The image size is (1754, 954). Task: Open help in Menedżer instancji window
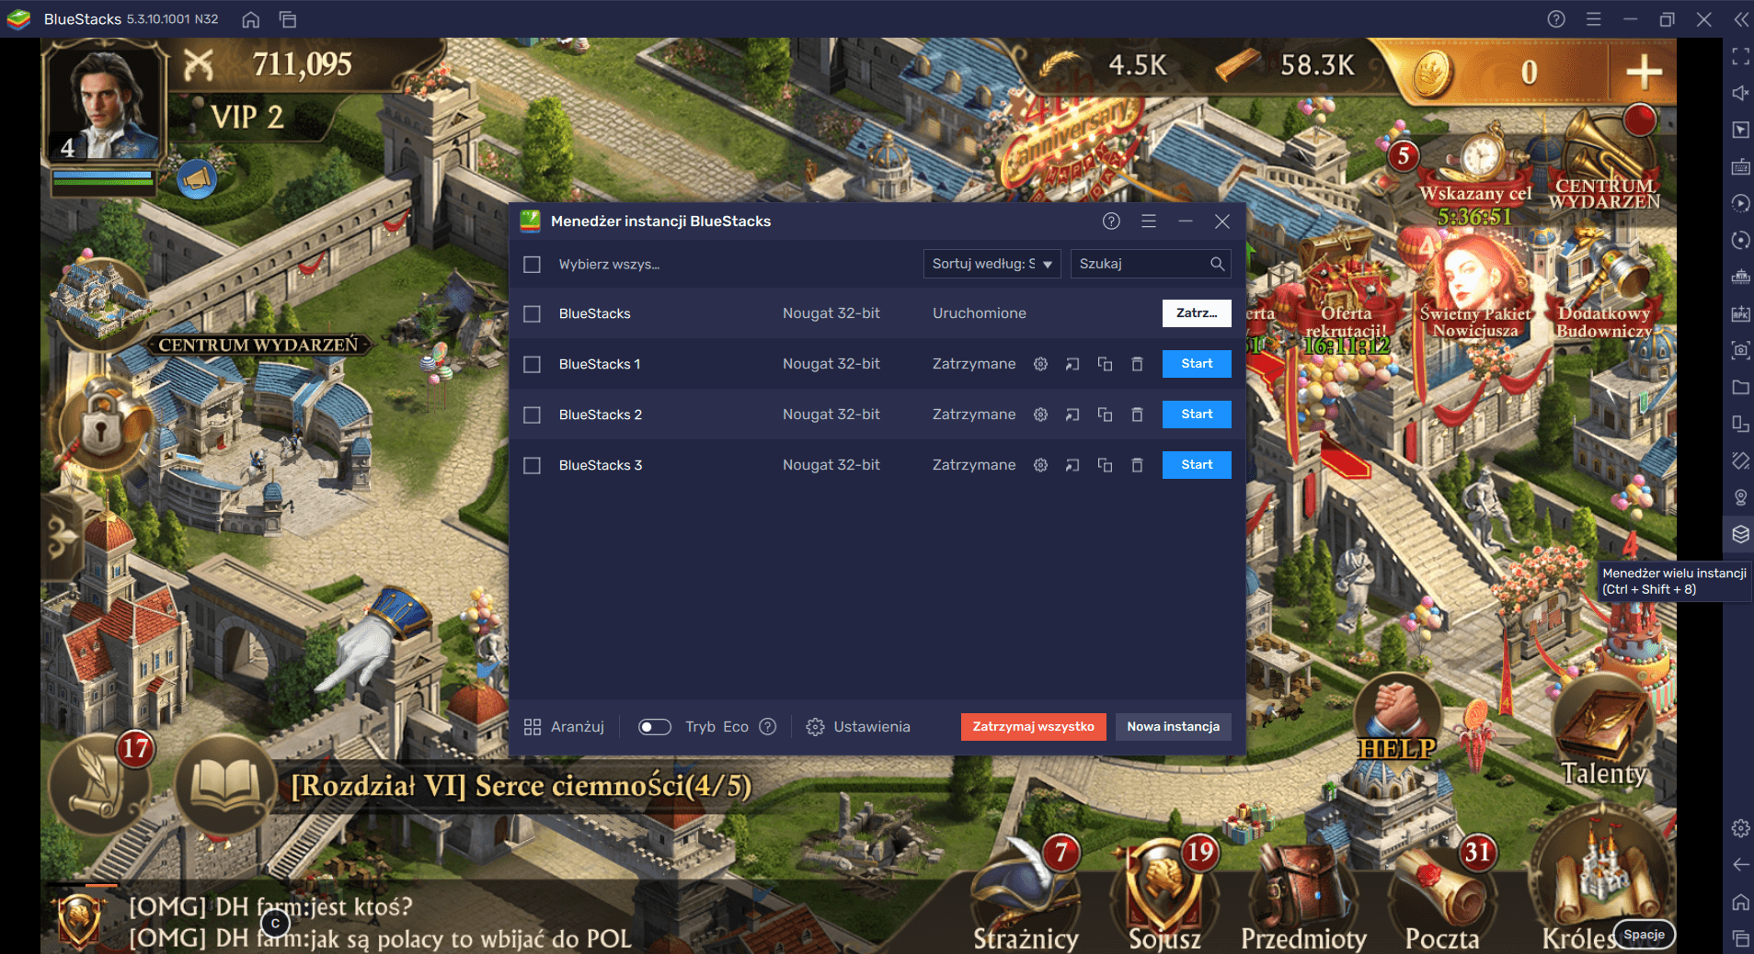point(1111,221)
